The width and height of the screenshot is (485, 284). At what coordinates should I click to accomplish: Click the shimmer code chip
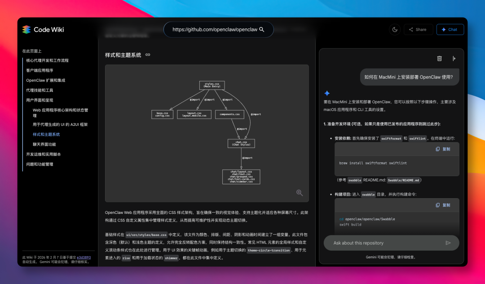(172, 258)
